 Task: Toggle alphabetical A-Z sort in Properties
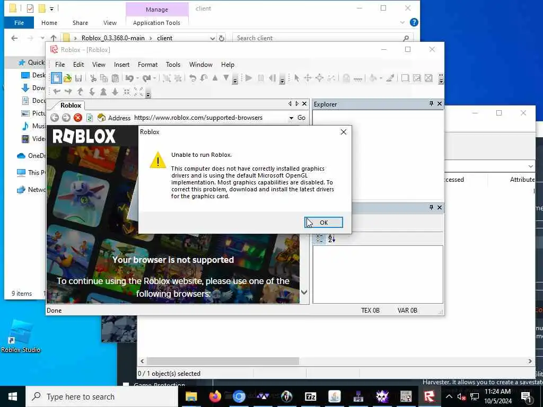click(x=331, y=238)
